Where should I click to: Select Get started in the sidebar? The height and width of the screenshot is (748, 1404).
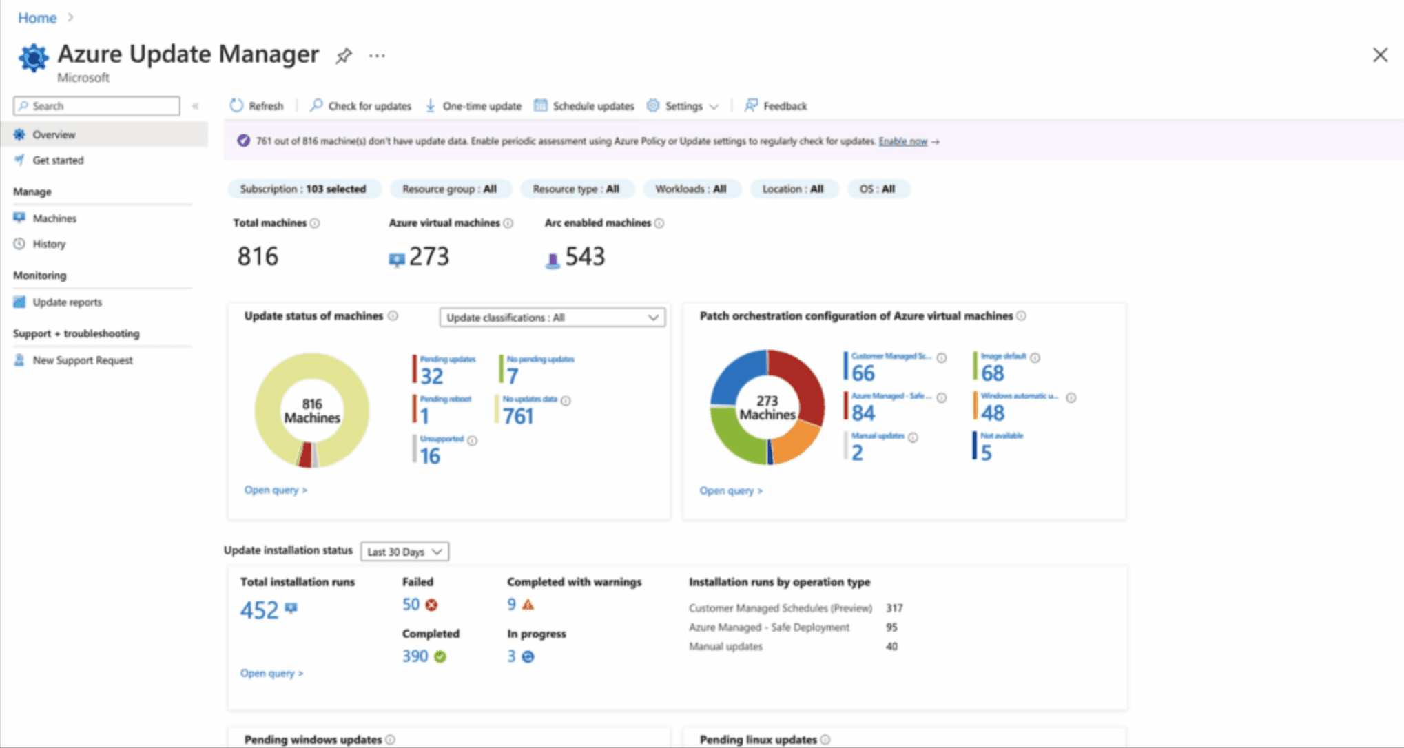pyautogui.click(x=58, y=160)
